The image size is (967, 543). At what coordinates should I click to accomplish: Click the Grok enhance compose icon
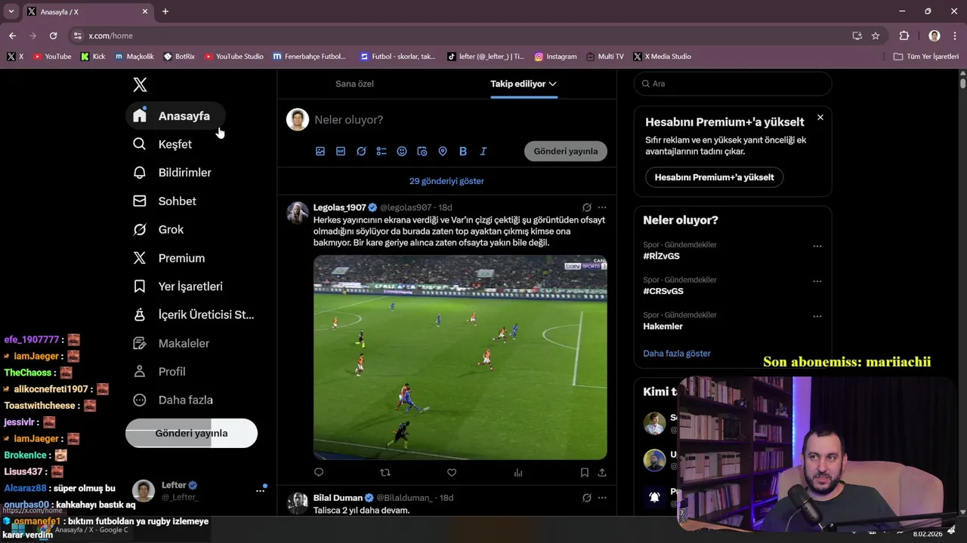pyautogui.click(x=361, y=152)
